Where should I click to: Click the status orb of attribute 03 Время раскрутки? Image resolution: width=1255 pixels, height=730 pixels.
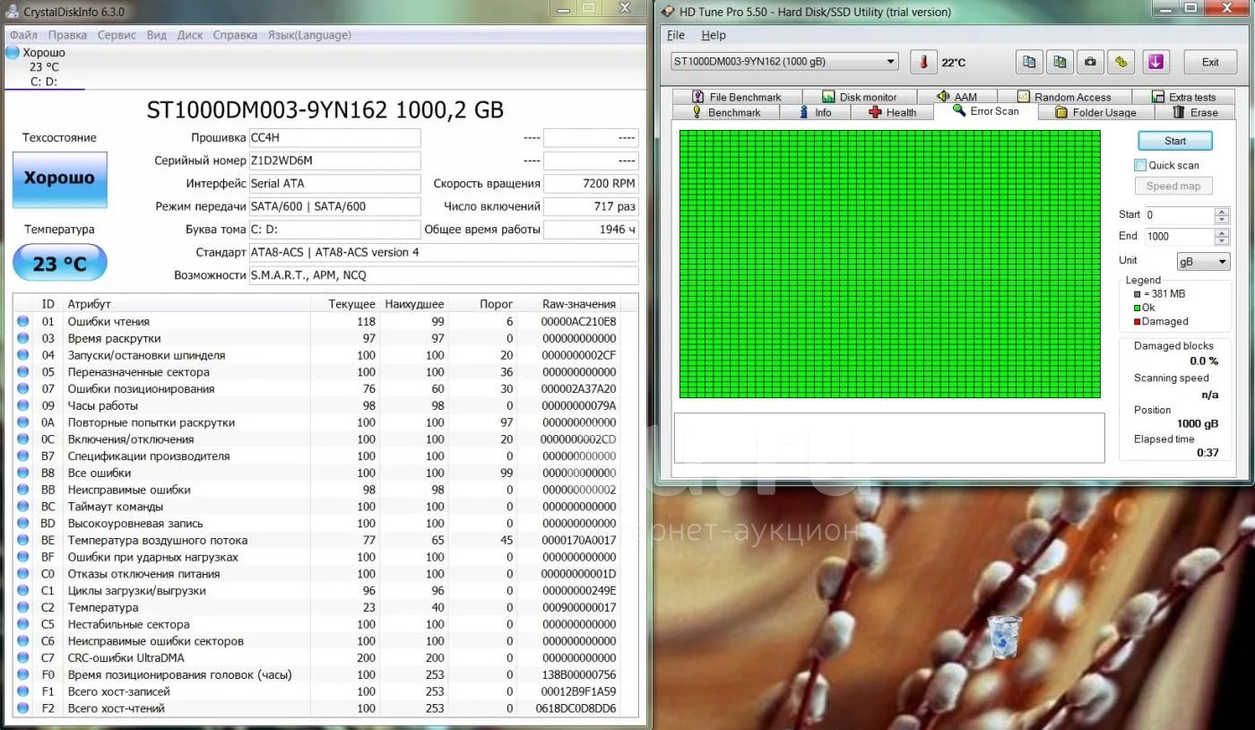[x=23, y=338]
